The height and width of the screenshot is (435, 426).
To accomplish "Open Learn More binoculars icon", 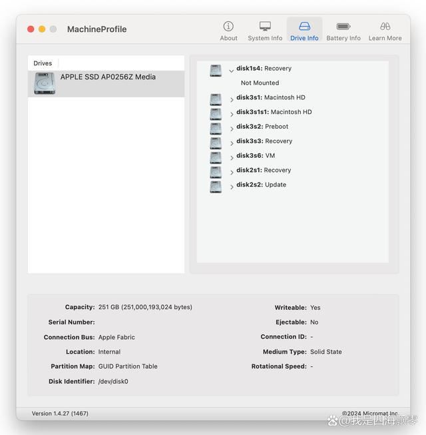I will (385, 27).
